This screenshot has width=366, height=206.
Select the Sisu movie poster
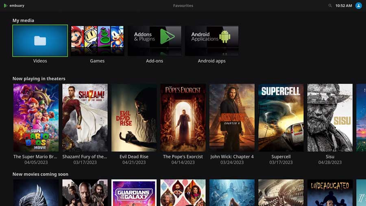330,118
